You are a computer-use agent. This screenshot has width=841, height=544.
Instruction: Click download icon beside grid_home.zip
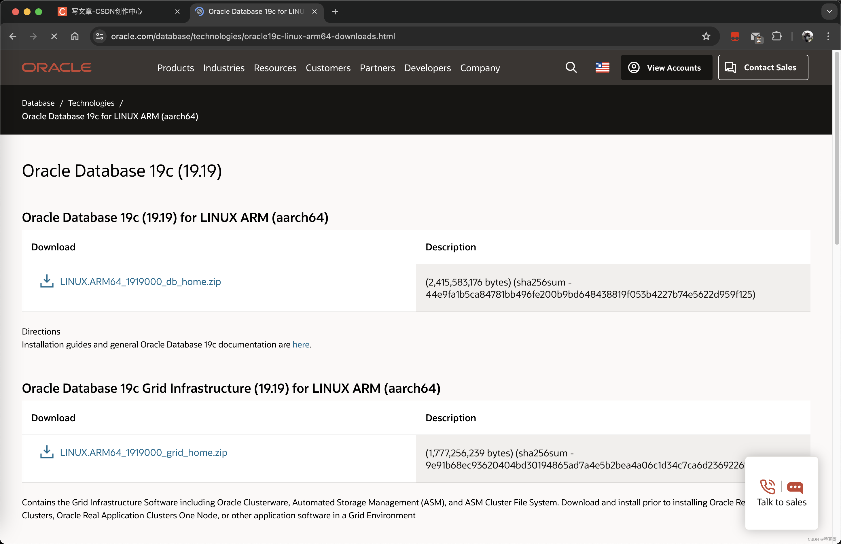tap(47, 452)
